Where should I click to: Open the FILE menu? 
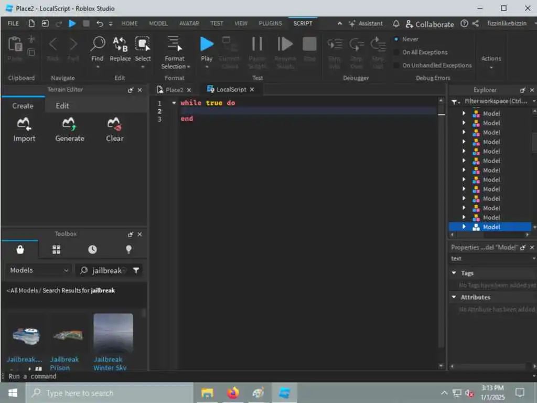pos(13,23)
